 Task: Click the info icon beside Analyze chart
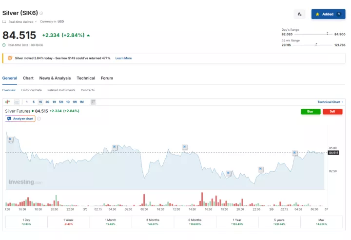point(39,119)
